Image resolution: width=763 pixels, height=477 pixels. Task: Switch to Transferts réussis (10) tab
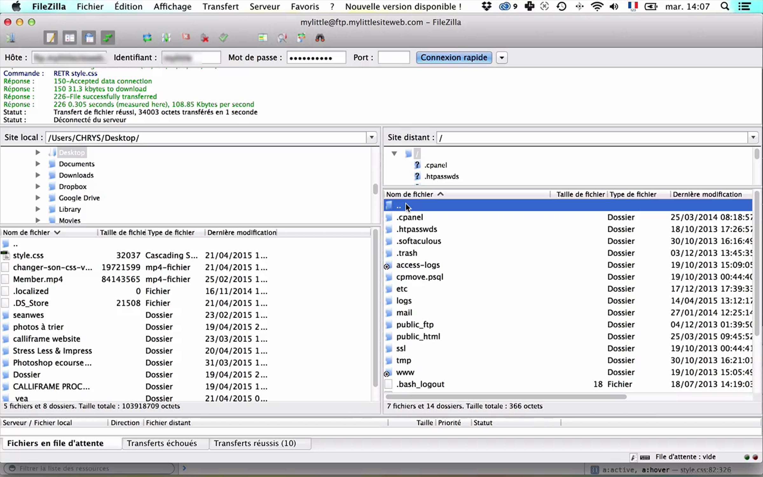pos(255,443)
